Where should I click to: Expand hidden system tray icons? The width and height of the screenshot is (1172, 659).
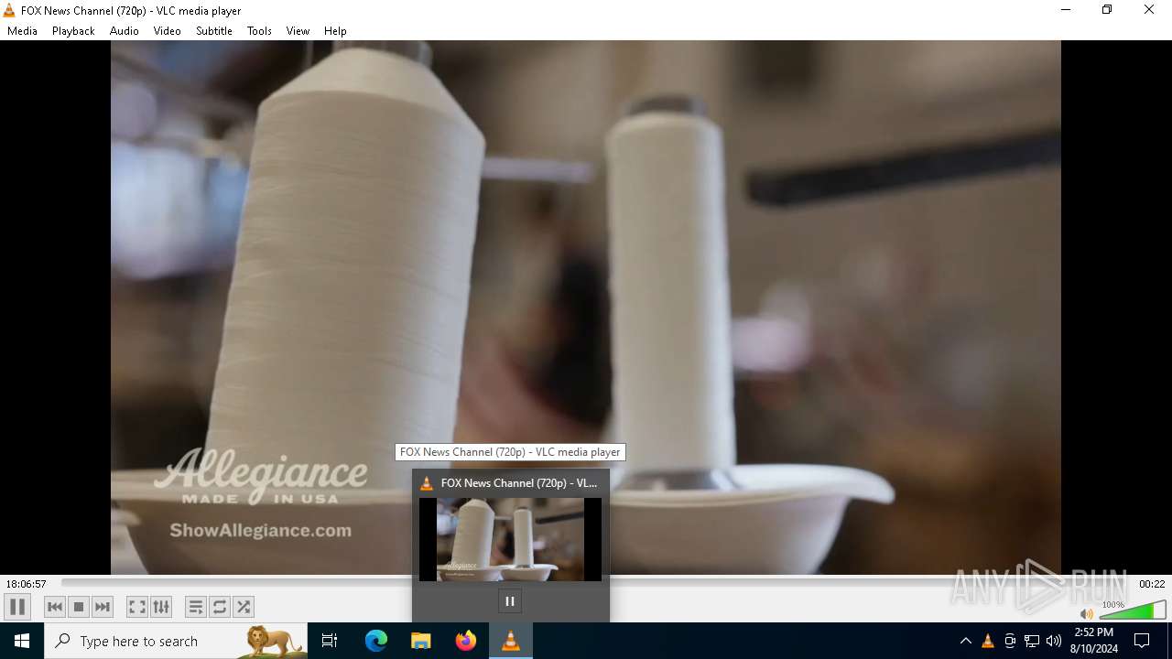(965, 641)
